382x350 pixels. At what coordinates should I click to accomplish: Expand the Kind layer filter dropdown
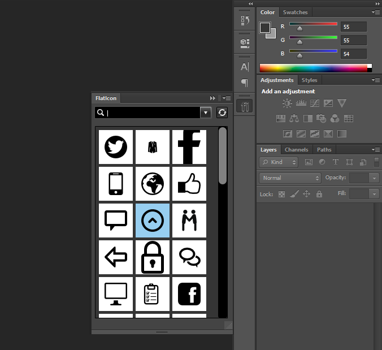pos(279,162)
